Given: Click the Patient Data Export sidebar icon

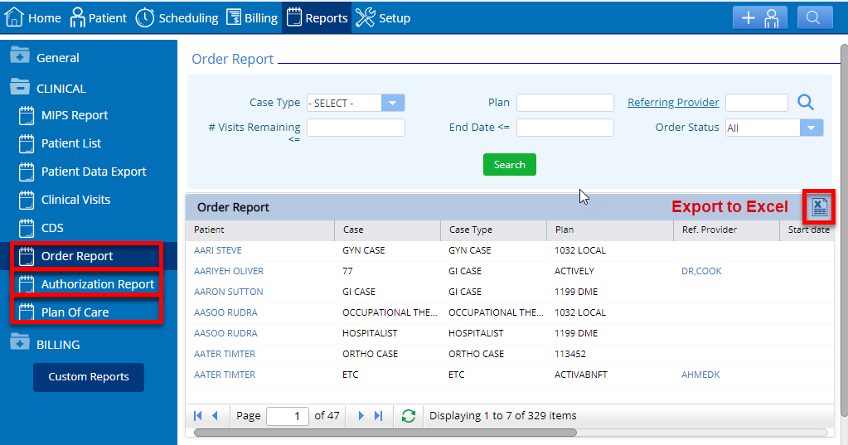Looking at the screenshot, I should point(27,172).
